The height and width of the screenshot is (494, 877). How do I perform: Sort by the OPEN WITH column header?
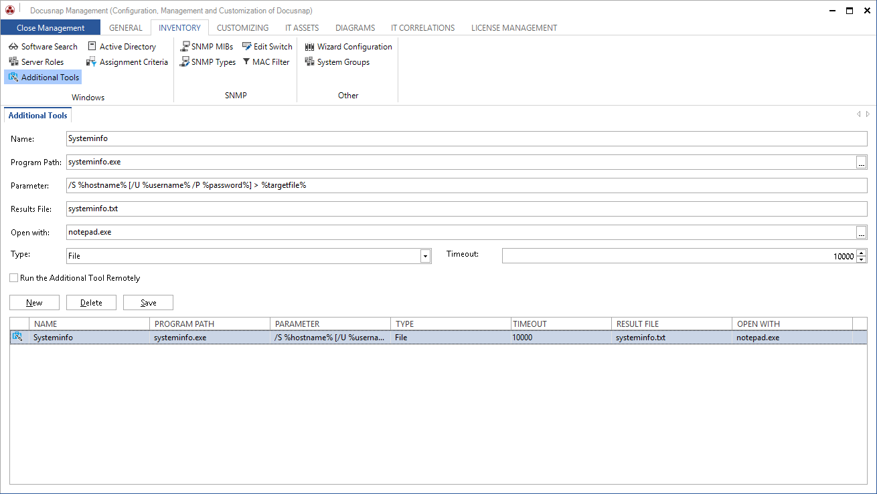[x=792, y=324]
